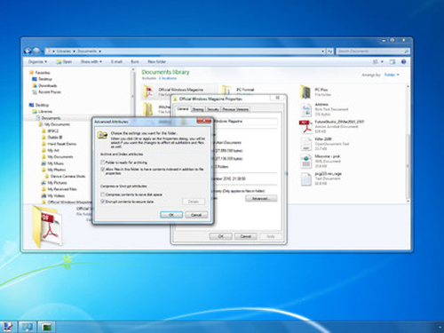Click Cancel in the Properties dialog

pos(246,236)
